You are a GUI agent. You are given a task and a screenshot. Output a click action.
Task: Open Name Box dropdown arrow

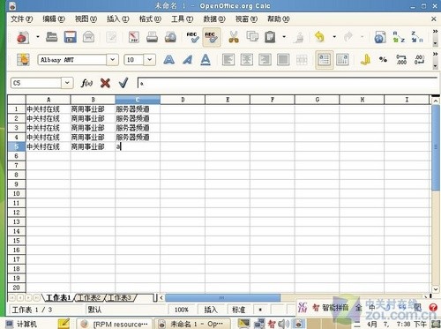[x=67, y=83]
